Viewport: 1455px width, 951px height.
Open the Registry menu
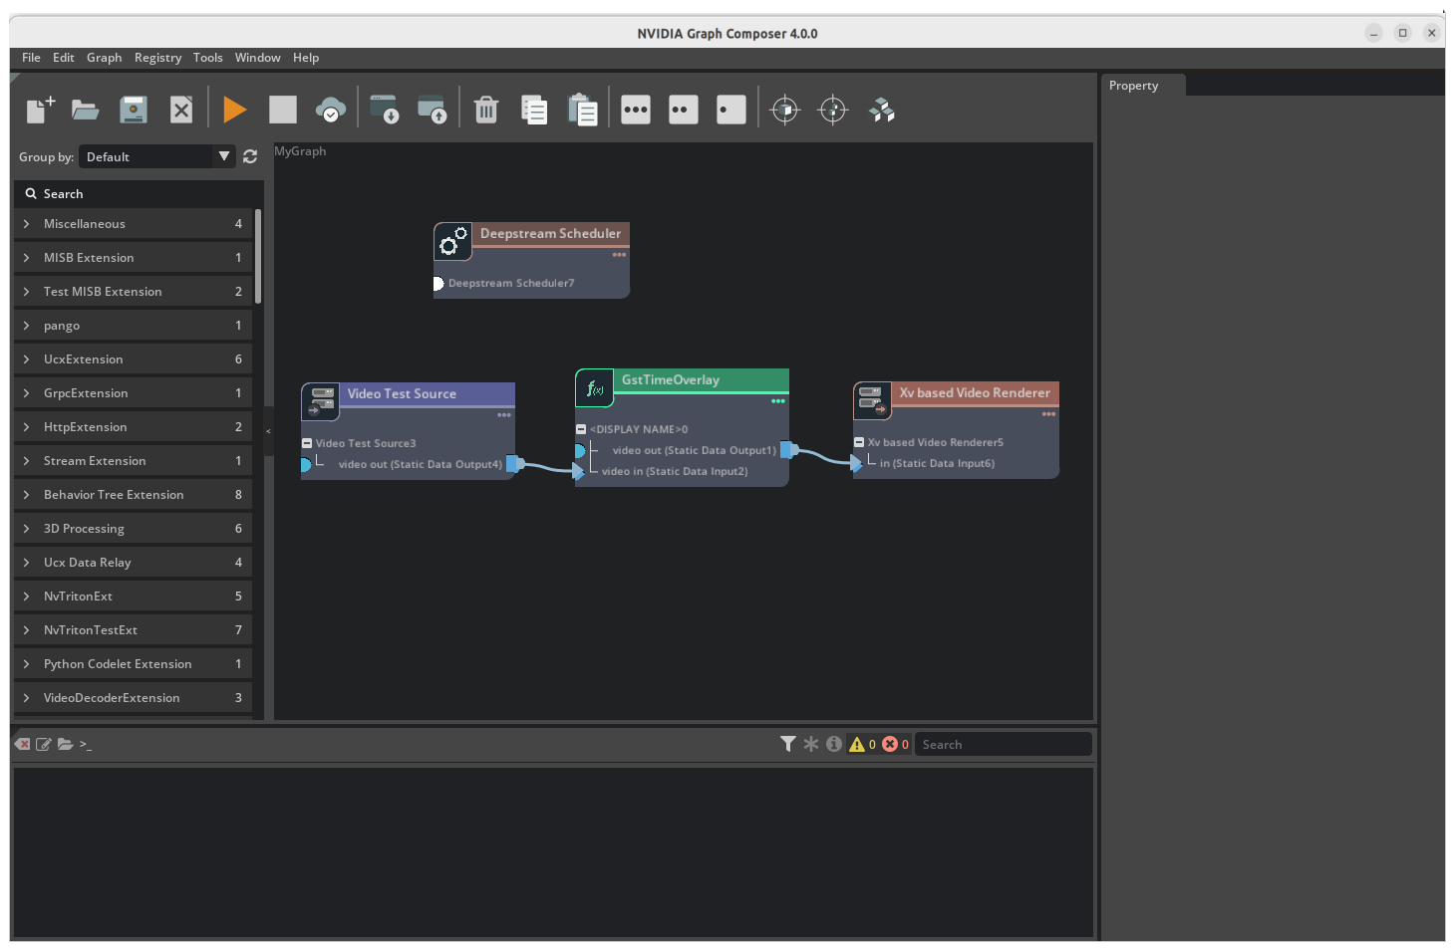pyautogui.click(x=158, y=58)
